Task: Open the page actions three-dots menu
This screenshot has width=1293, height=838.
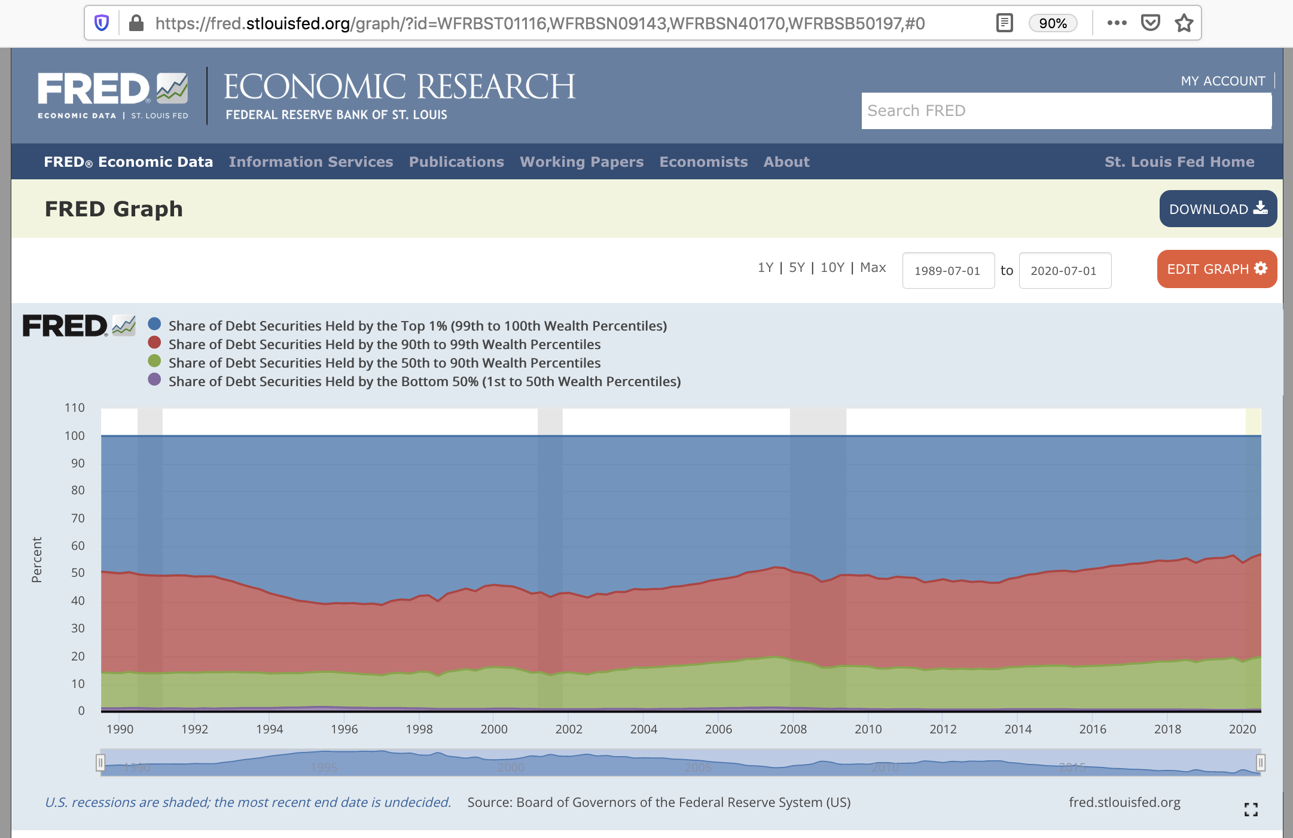Action: pyautogui.click(x=1117, y=23)
